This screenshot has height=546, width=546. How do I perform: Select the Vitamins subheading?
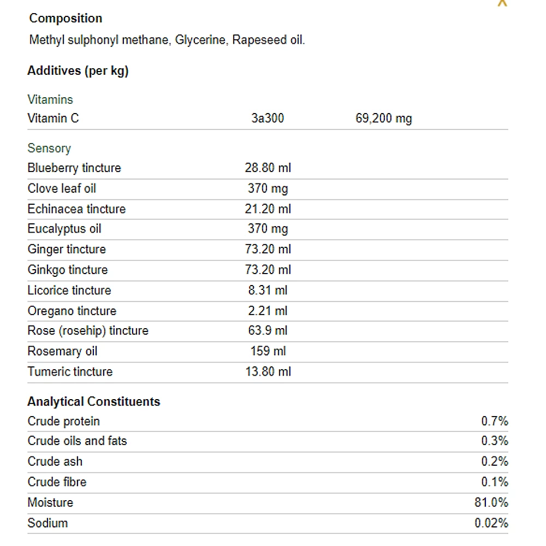[50, 99]
